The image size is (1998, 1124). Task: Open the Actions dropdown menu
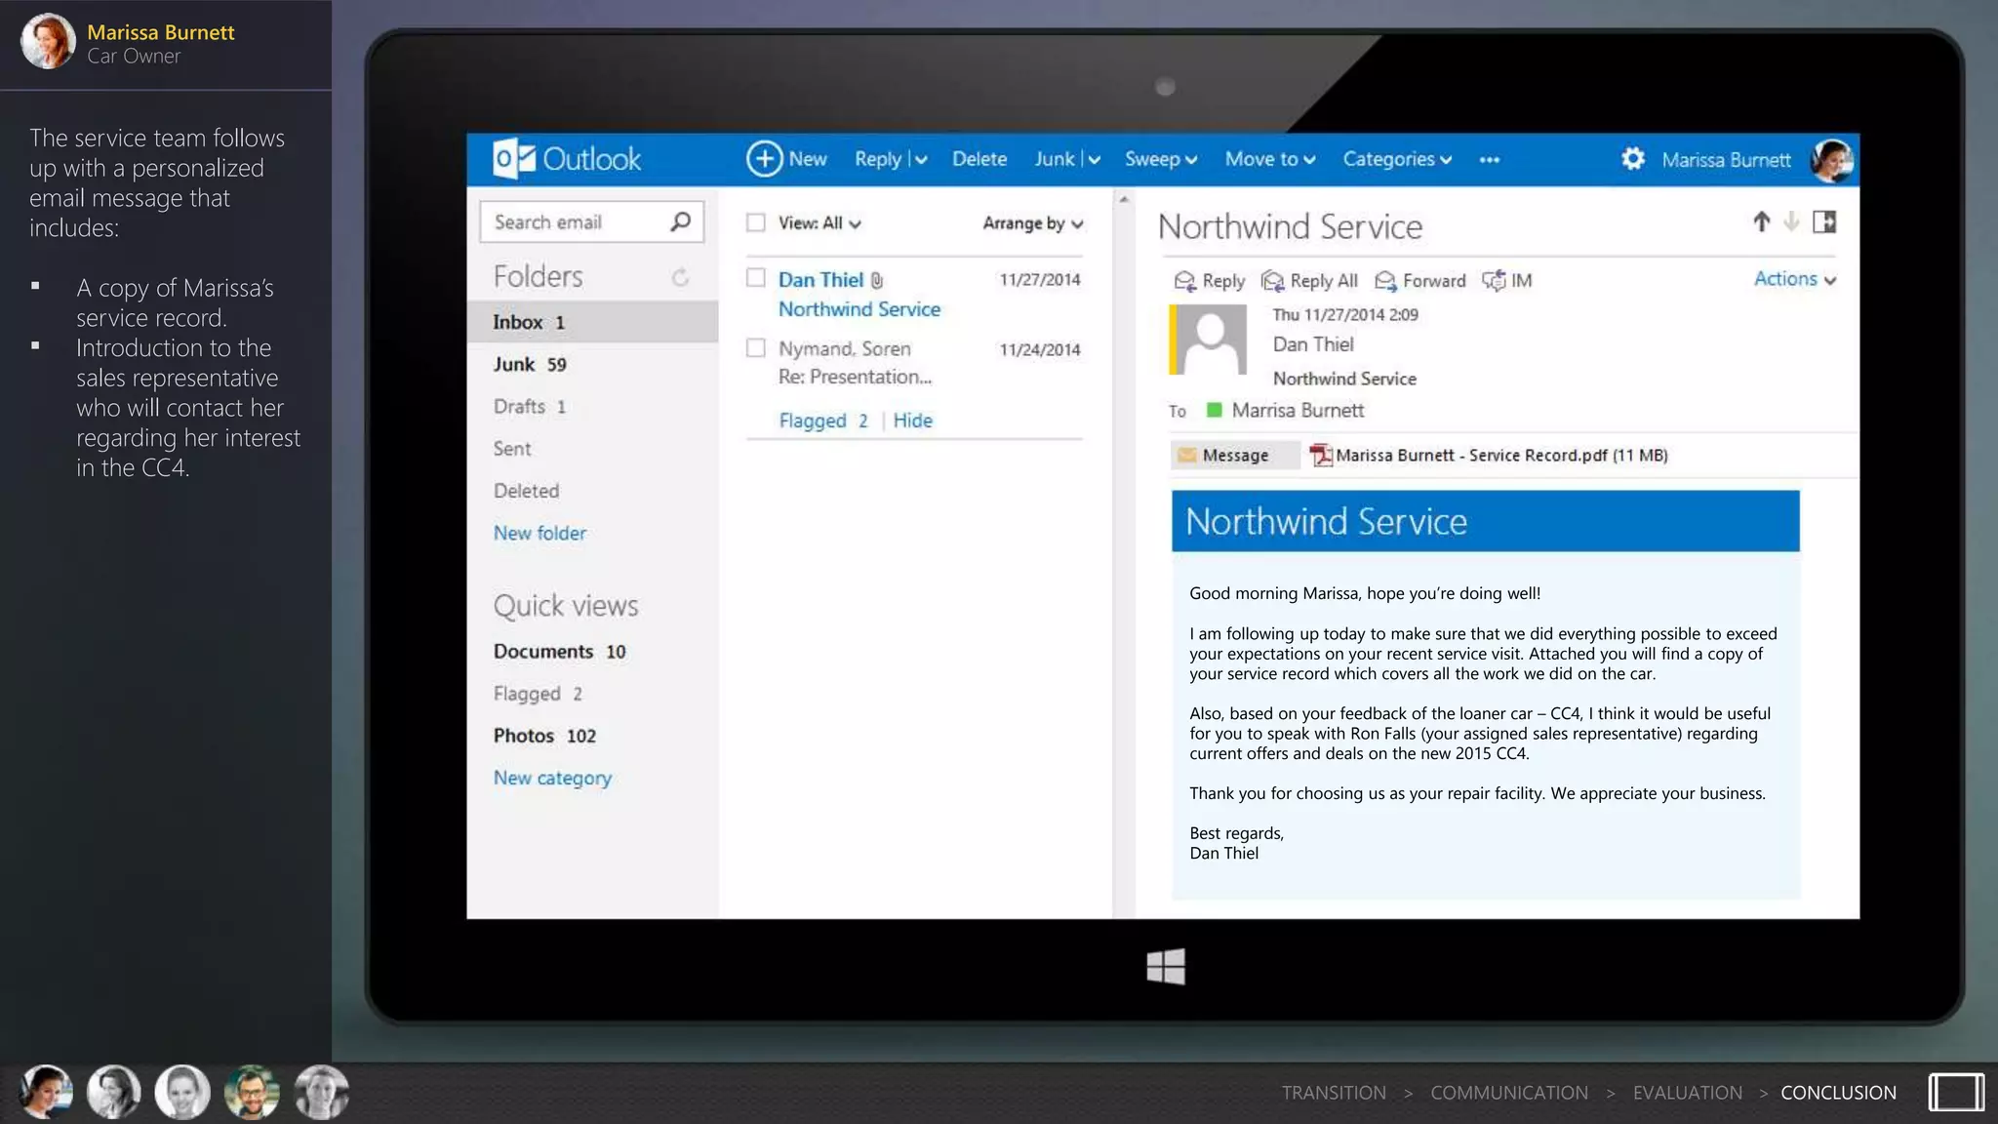(x=1793, y=279)
